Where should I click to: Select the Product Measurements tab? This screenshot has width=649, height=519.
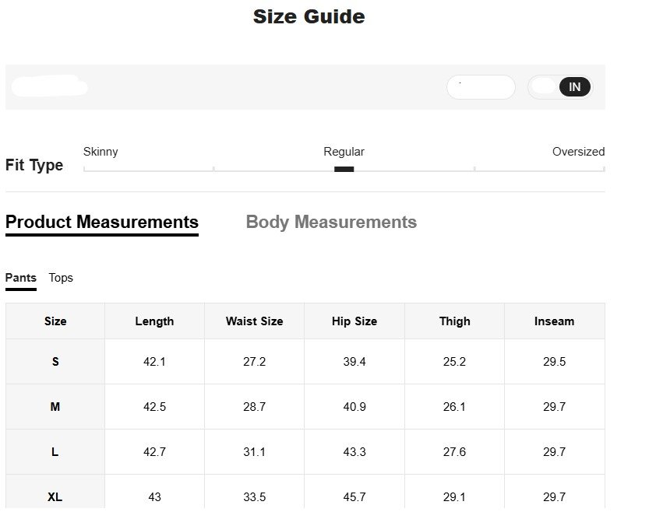click(101, 223)
